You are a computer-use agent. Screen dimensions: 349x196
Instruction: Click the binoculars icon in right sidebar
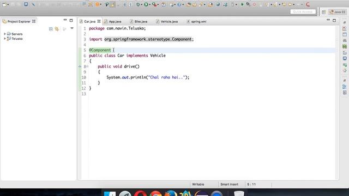tap(345, 40)
